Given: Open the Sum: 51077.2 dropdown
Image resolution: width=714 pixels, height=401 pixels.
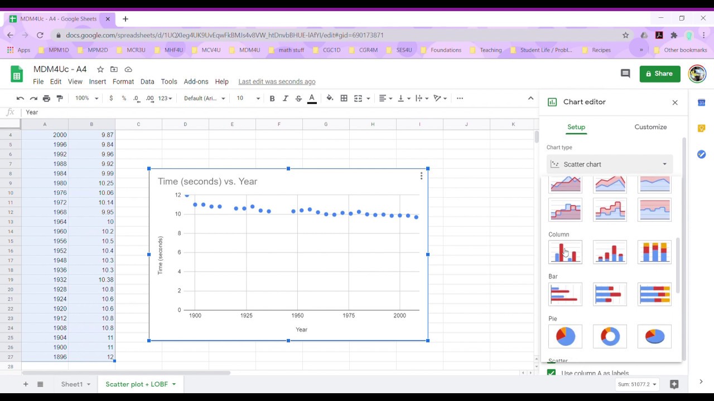Looking at the screenshot, I should 636,384.
